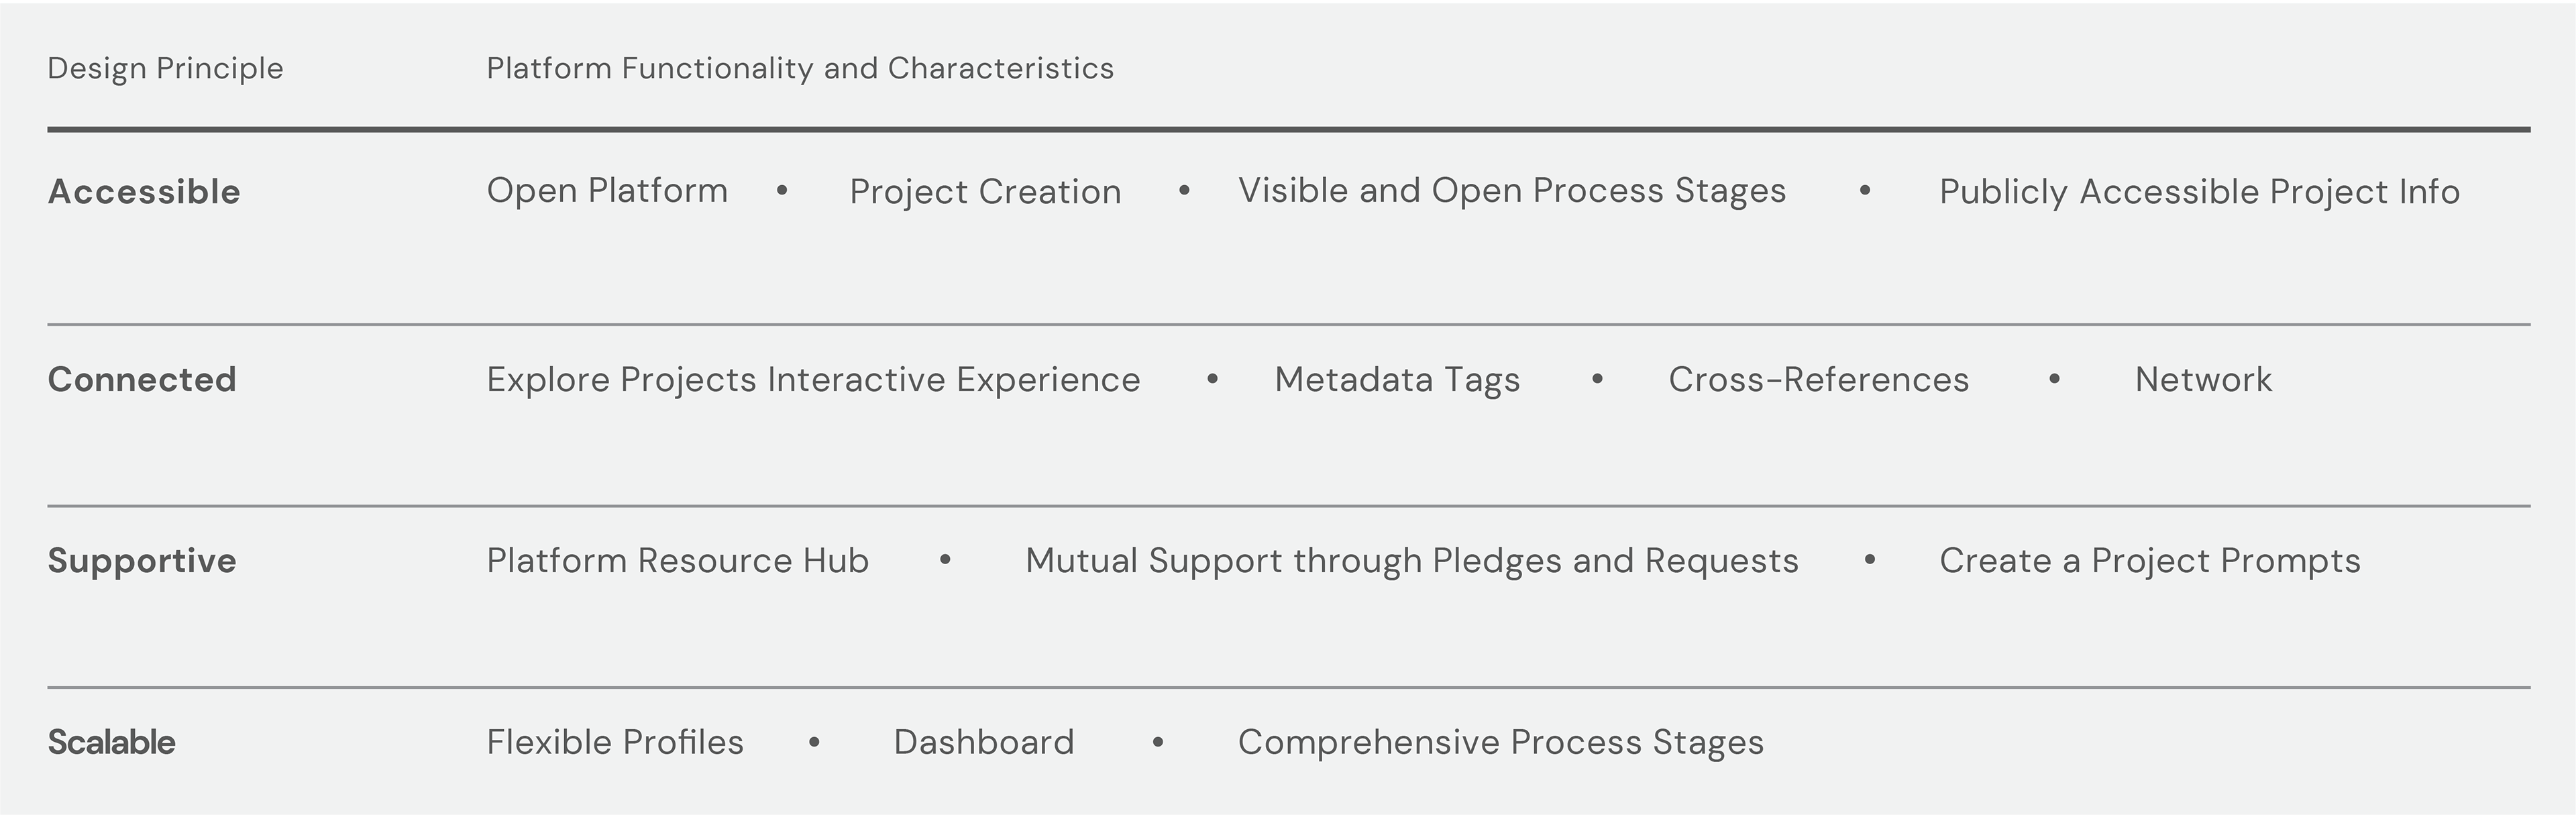Click Create a Project Prompts
2576x815 pixels.
click(2150, 561)
